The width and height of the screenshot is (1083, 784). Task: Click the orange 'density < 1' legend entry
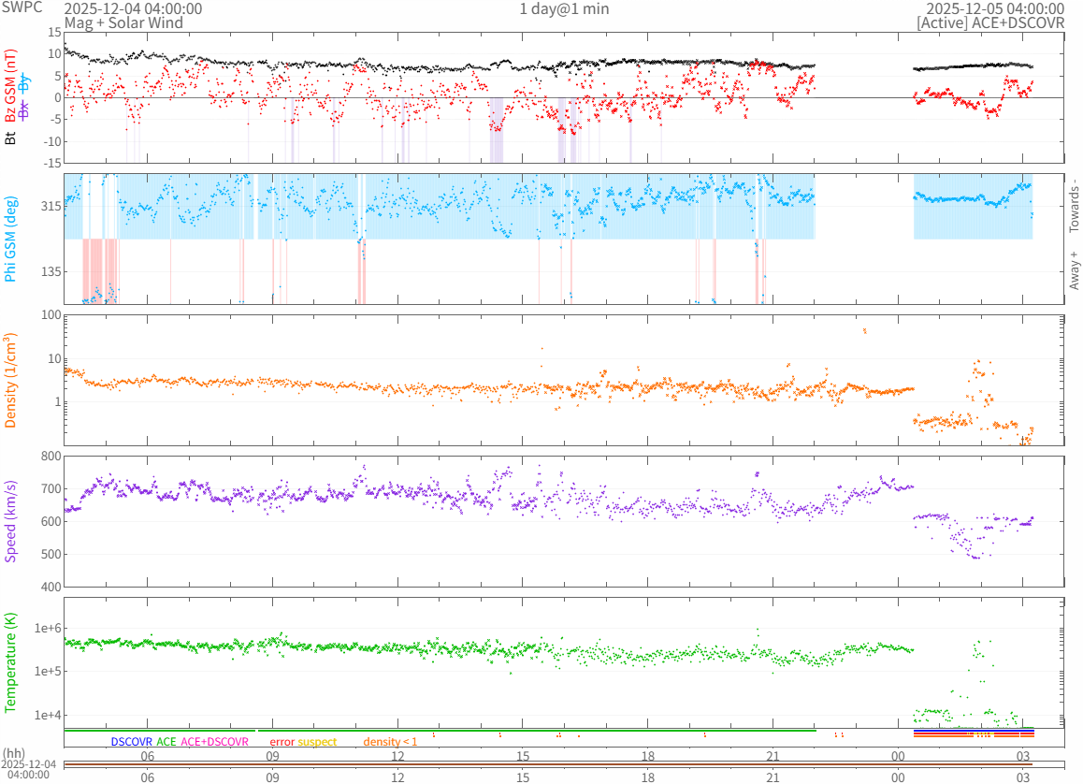pyautogui.click(x=390, y=742)
